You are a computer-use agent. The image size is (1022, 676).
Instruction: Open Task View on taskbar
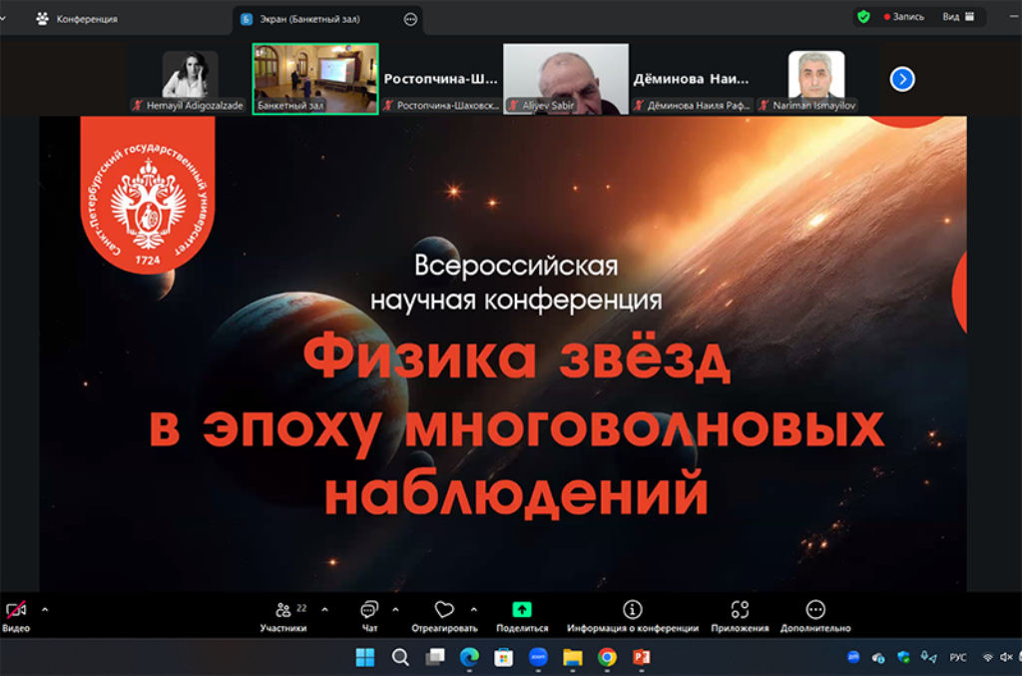435,658
